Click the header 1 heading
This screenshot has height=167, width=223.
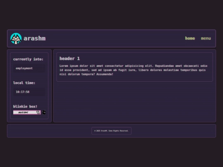click(69, 59)
